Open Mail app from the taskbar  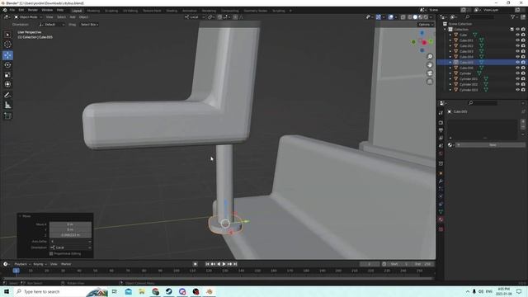(x=129, y=291)
